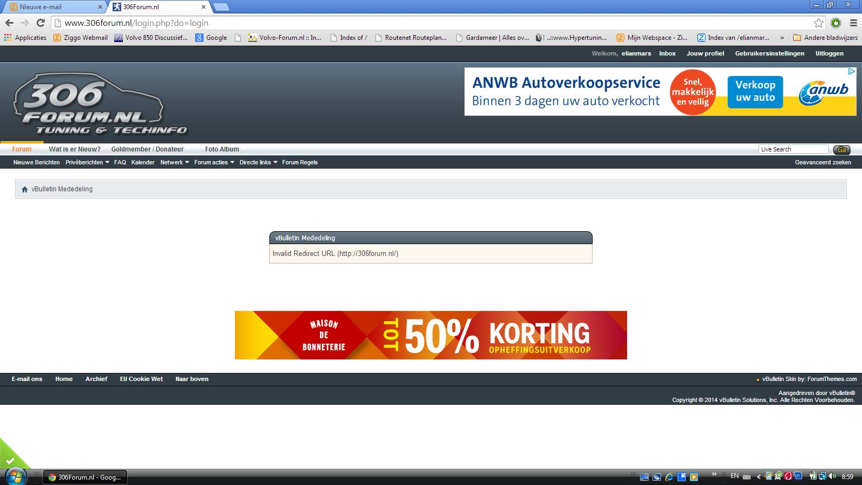Open Gebruikersinstellingen link
Image resolution: width=862 pixels, height=485 pixels.
769,53
